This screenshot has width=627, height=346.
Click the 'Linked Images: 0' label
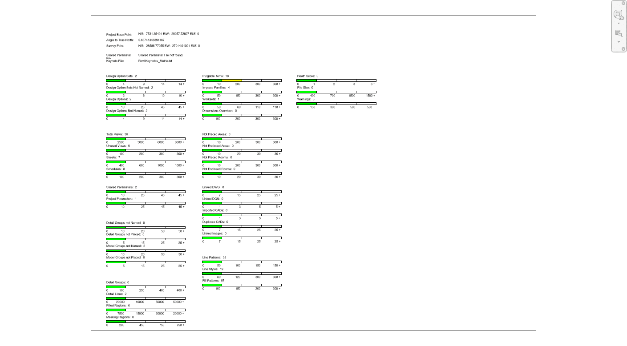(214, 233)
